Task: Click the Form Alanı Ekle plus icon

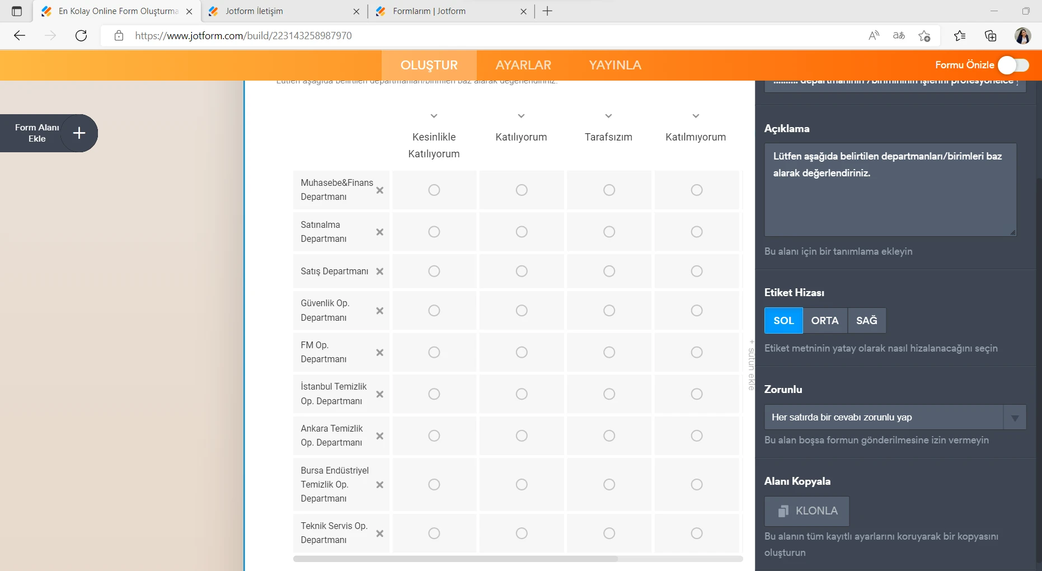Action: (x=79, y=133)
